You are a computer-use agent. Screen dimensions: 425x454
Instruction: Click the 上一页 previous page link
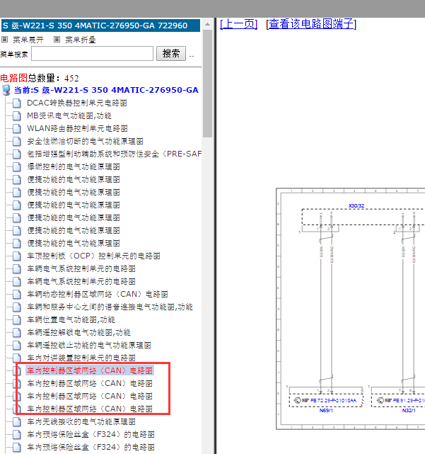[x=238, y=24]
